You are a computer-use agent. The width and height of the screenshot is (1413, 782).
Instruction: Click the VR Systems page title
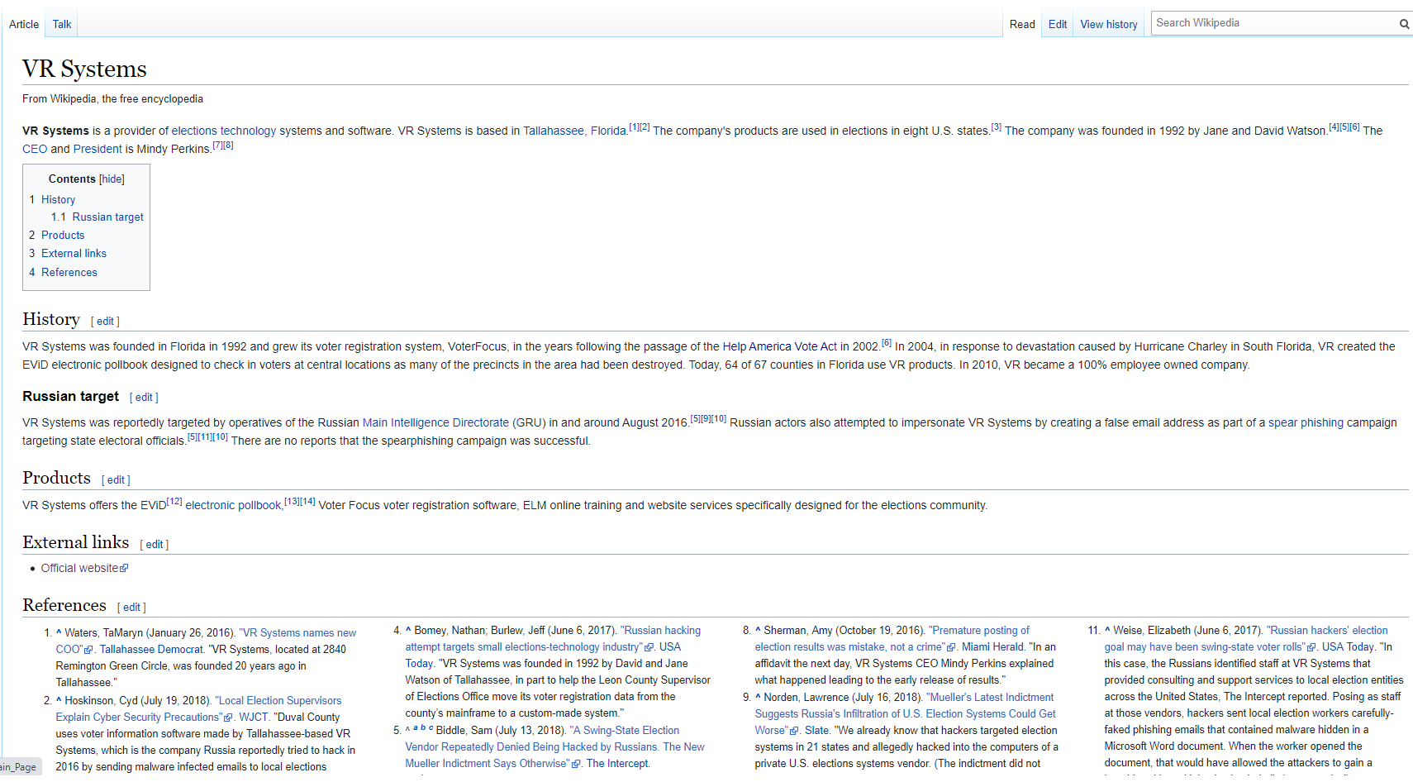coord(84,69)
